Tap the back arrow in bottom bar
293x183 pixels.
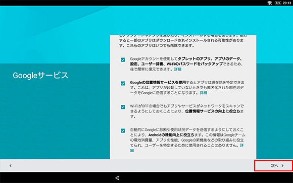(11, 165)
